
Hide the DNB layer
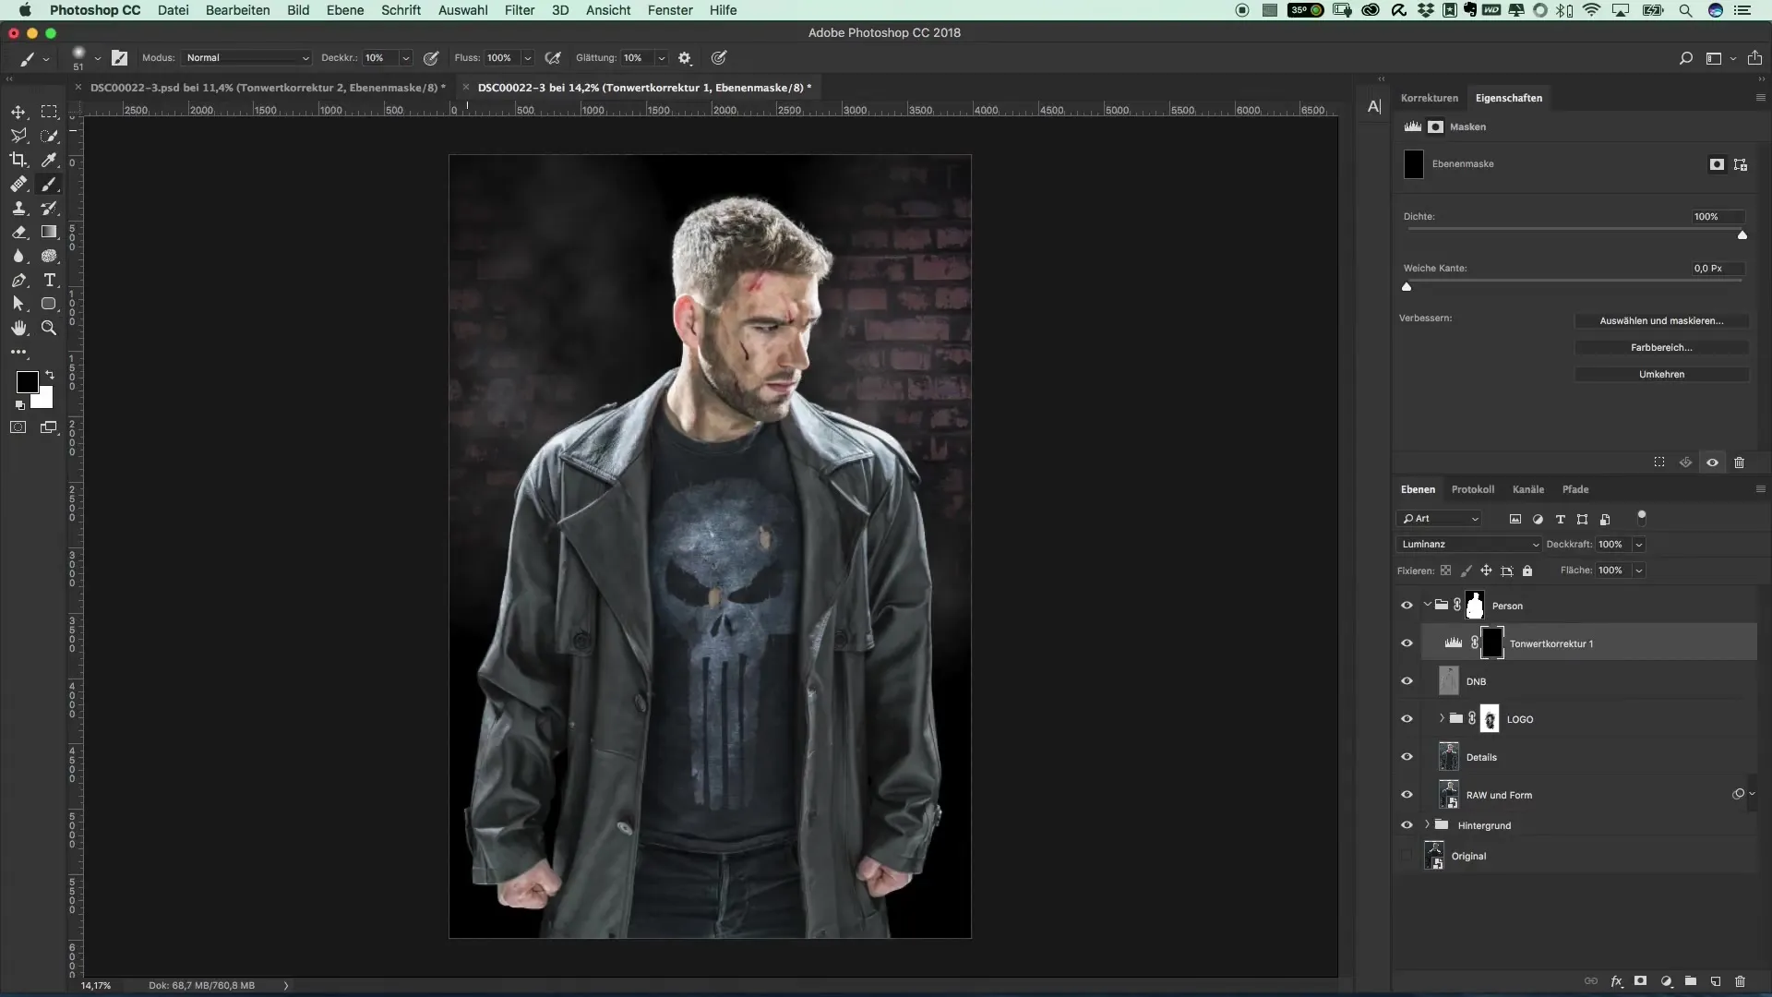pos(1407,681)
